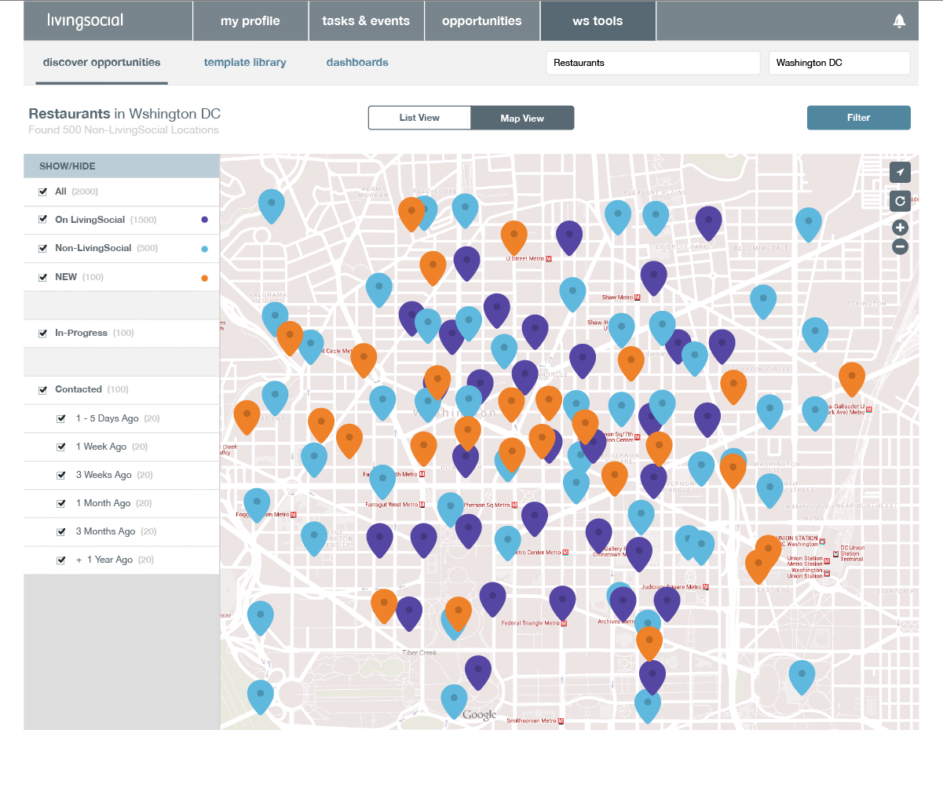Uncheck the 1 - 5 Days Ago checkbox
The height and width of the screenshot is (810, 943).
coord(61,418)
